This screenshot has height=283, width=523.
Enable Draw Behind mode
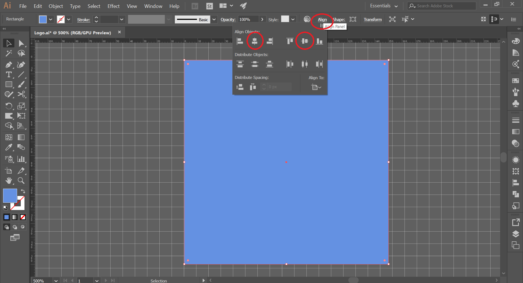(x=15, y=227)
